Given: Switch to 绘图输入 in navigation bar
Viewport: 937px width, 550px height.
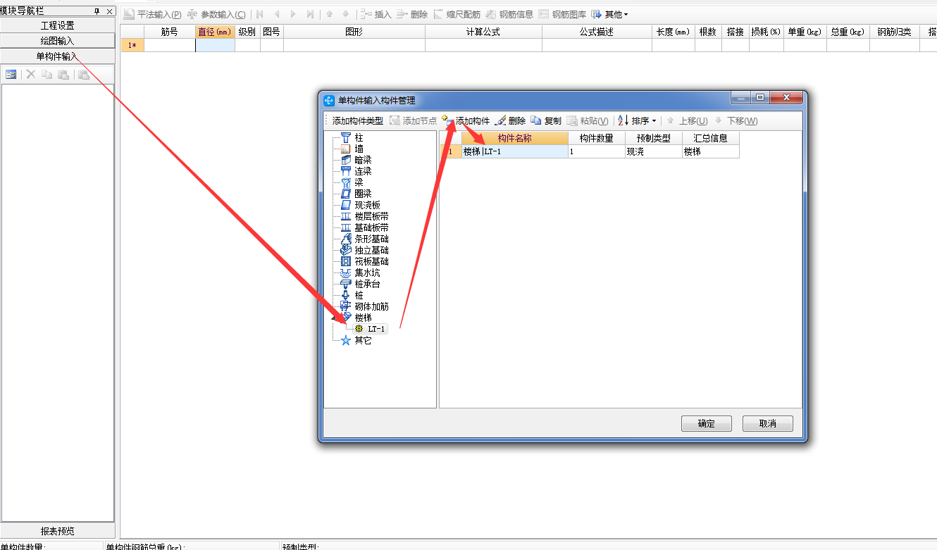Looking at the screenshot, I should (57, 41).
